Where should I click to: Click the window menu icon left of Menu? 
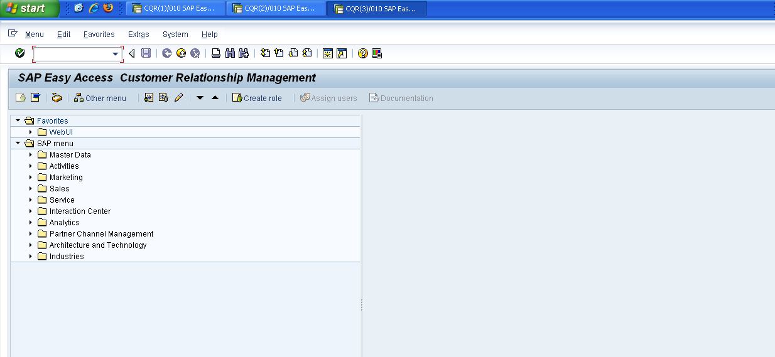13,33
